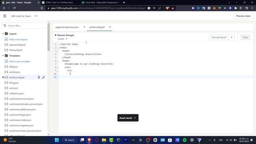Screen dimensions: 256x144
Task: Switch to HTML Code For Clothing Store browser tab
Action: point(59,2)
